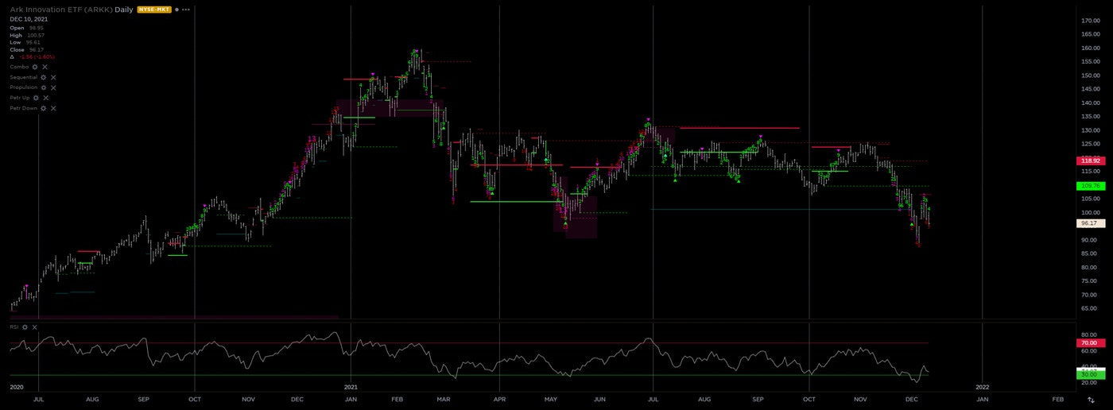Open settings gear for Petr Down indicator
Screen dimensions: 1113x410
coord(44,108)
